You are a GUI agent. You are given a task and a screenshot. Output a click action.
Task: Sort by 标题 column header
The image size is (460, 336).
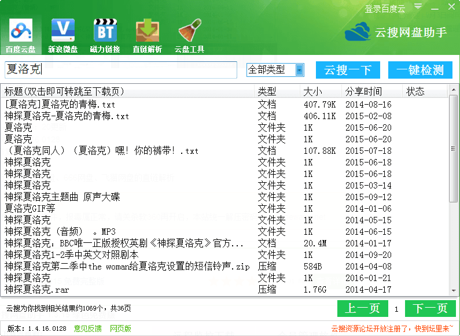click(x=128, y=91)
